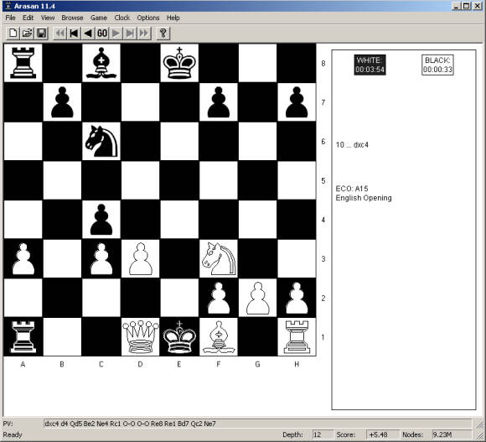Click the black pawn on C4
The width and height of the screenshot is (486, 442).
[101, 220]
